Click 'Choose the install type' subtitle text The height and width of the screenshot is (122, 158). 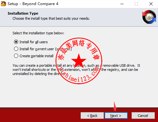pyautogui.click(x=51, y=18)
